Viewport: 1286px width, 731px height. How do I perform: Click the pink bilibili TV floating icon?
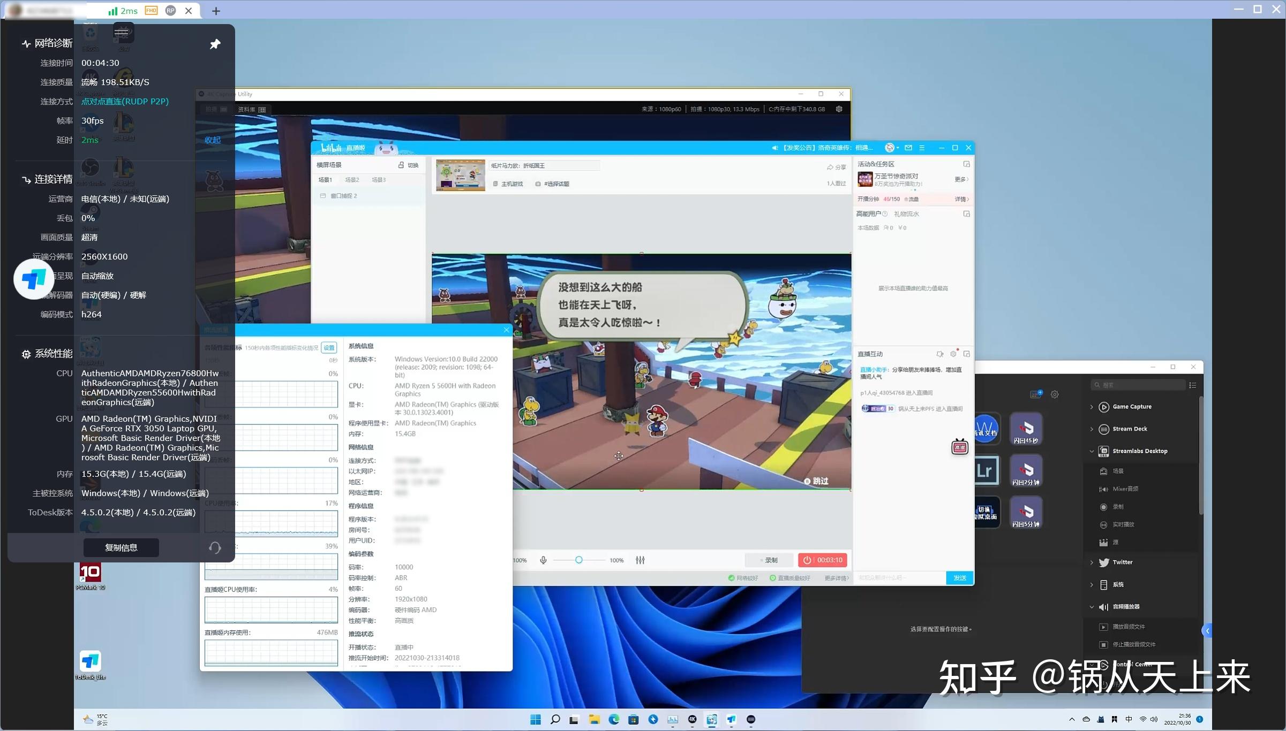tap(959, 447)
